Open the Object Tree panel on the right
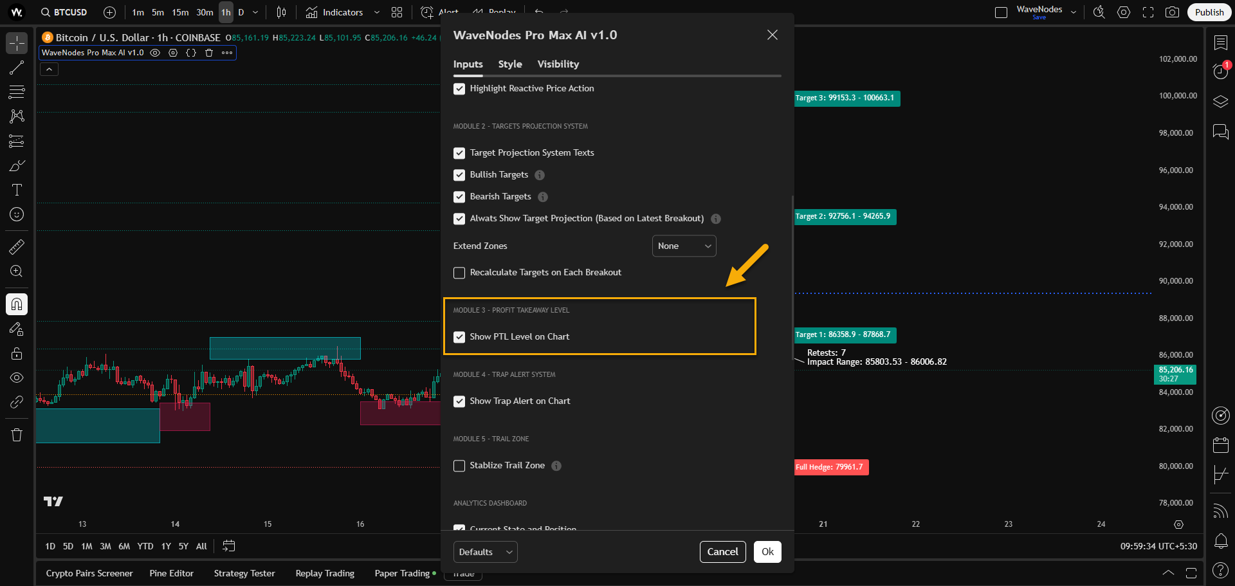Screen dimensions: 1235x586 click(1220, 101)
